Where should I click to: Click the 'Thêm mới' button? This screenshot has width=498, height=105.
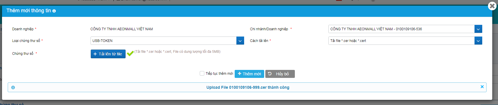(249, 74)
